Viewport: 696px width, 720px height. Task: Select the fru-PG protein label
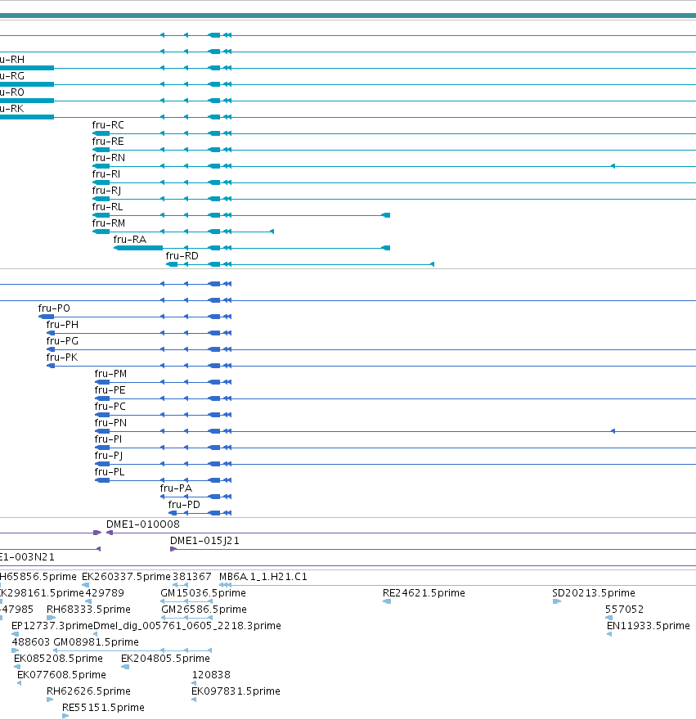(62, 341)
